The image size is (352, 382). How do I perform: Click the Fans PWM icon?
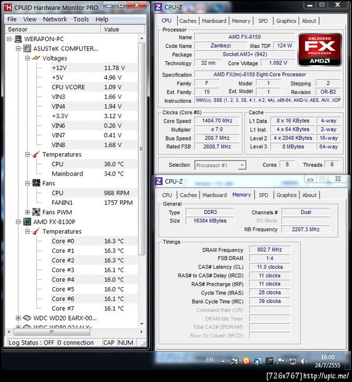point(36,212)
